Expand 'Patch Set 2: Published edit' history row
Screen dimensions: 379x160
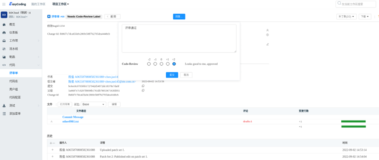coord(53,156)
